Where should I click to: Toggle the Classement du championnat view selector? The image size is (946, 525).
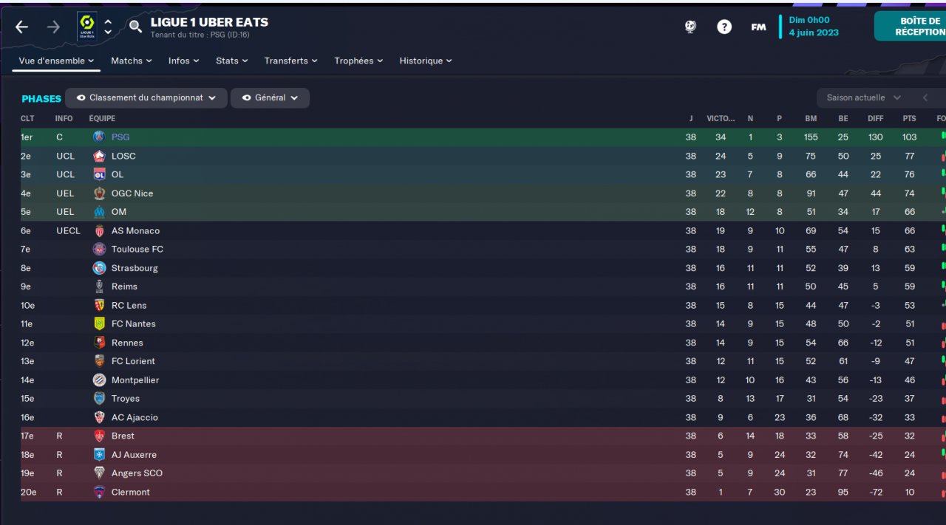click(146, 98)
